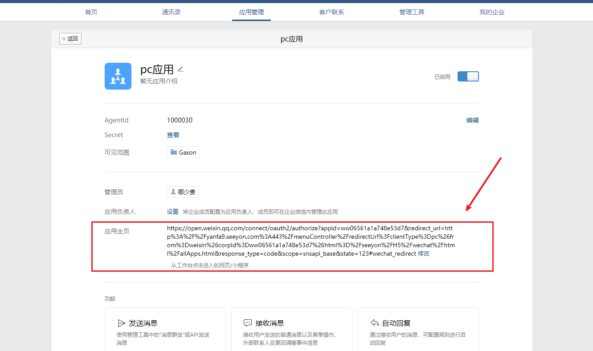Click the pc应用 blue app logo icon
593x351 pixels.
118,76
